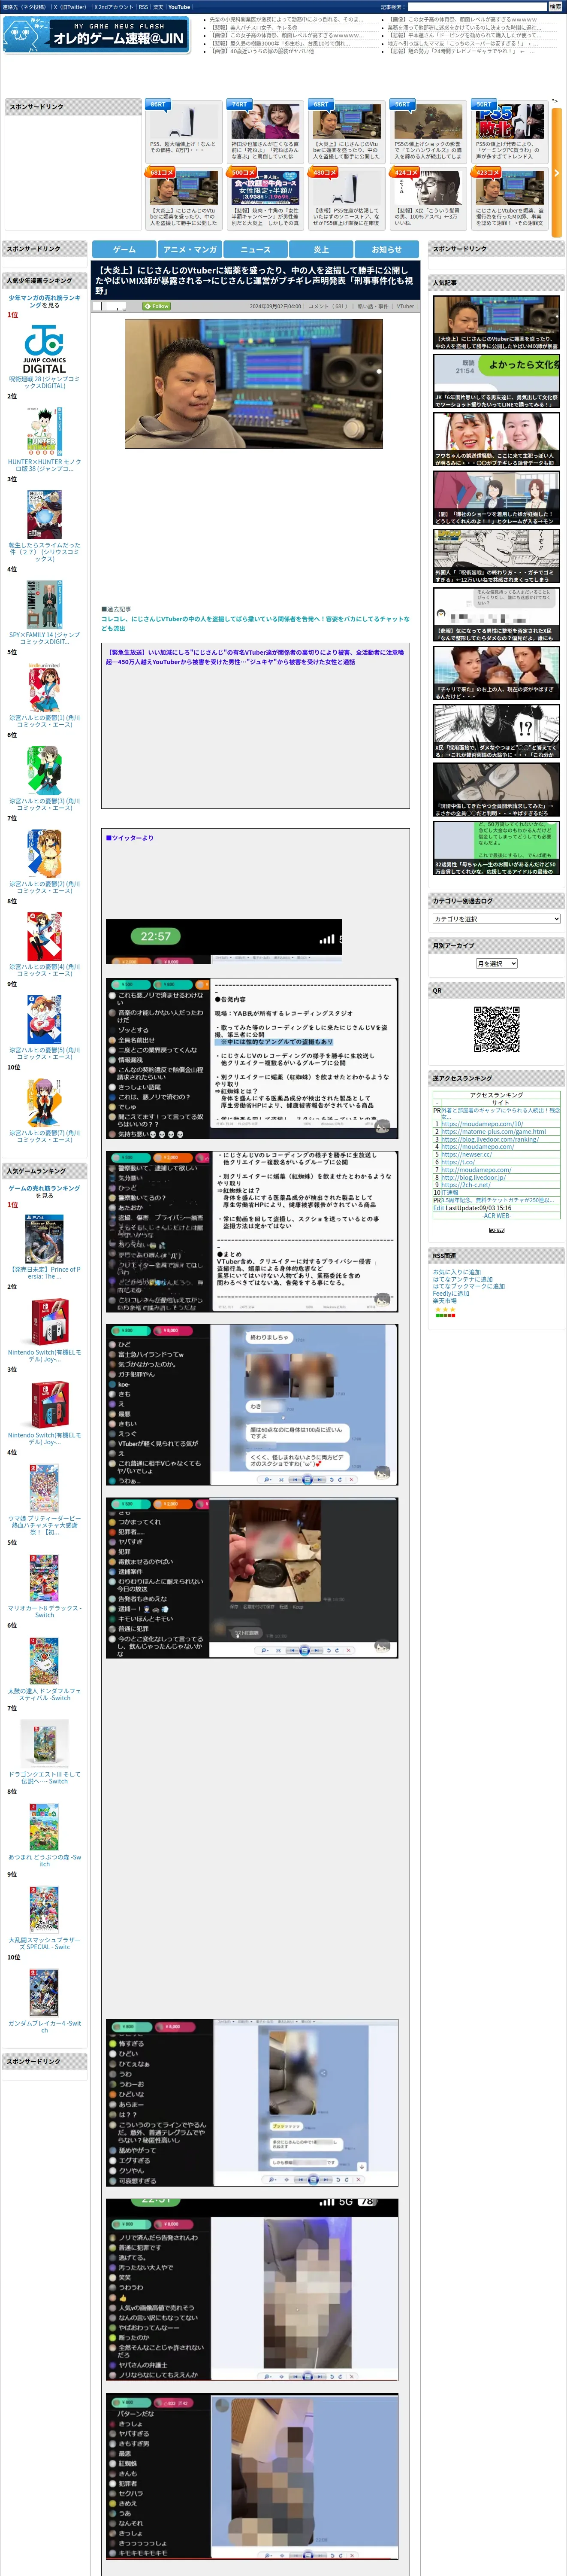The width and height of the screenshot is (567, 2576).
Task: Click the X 2ndアカウント top bar link
Action: pyautogui.click(x=113, y=7)
